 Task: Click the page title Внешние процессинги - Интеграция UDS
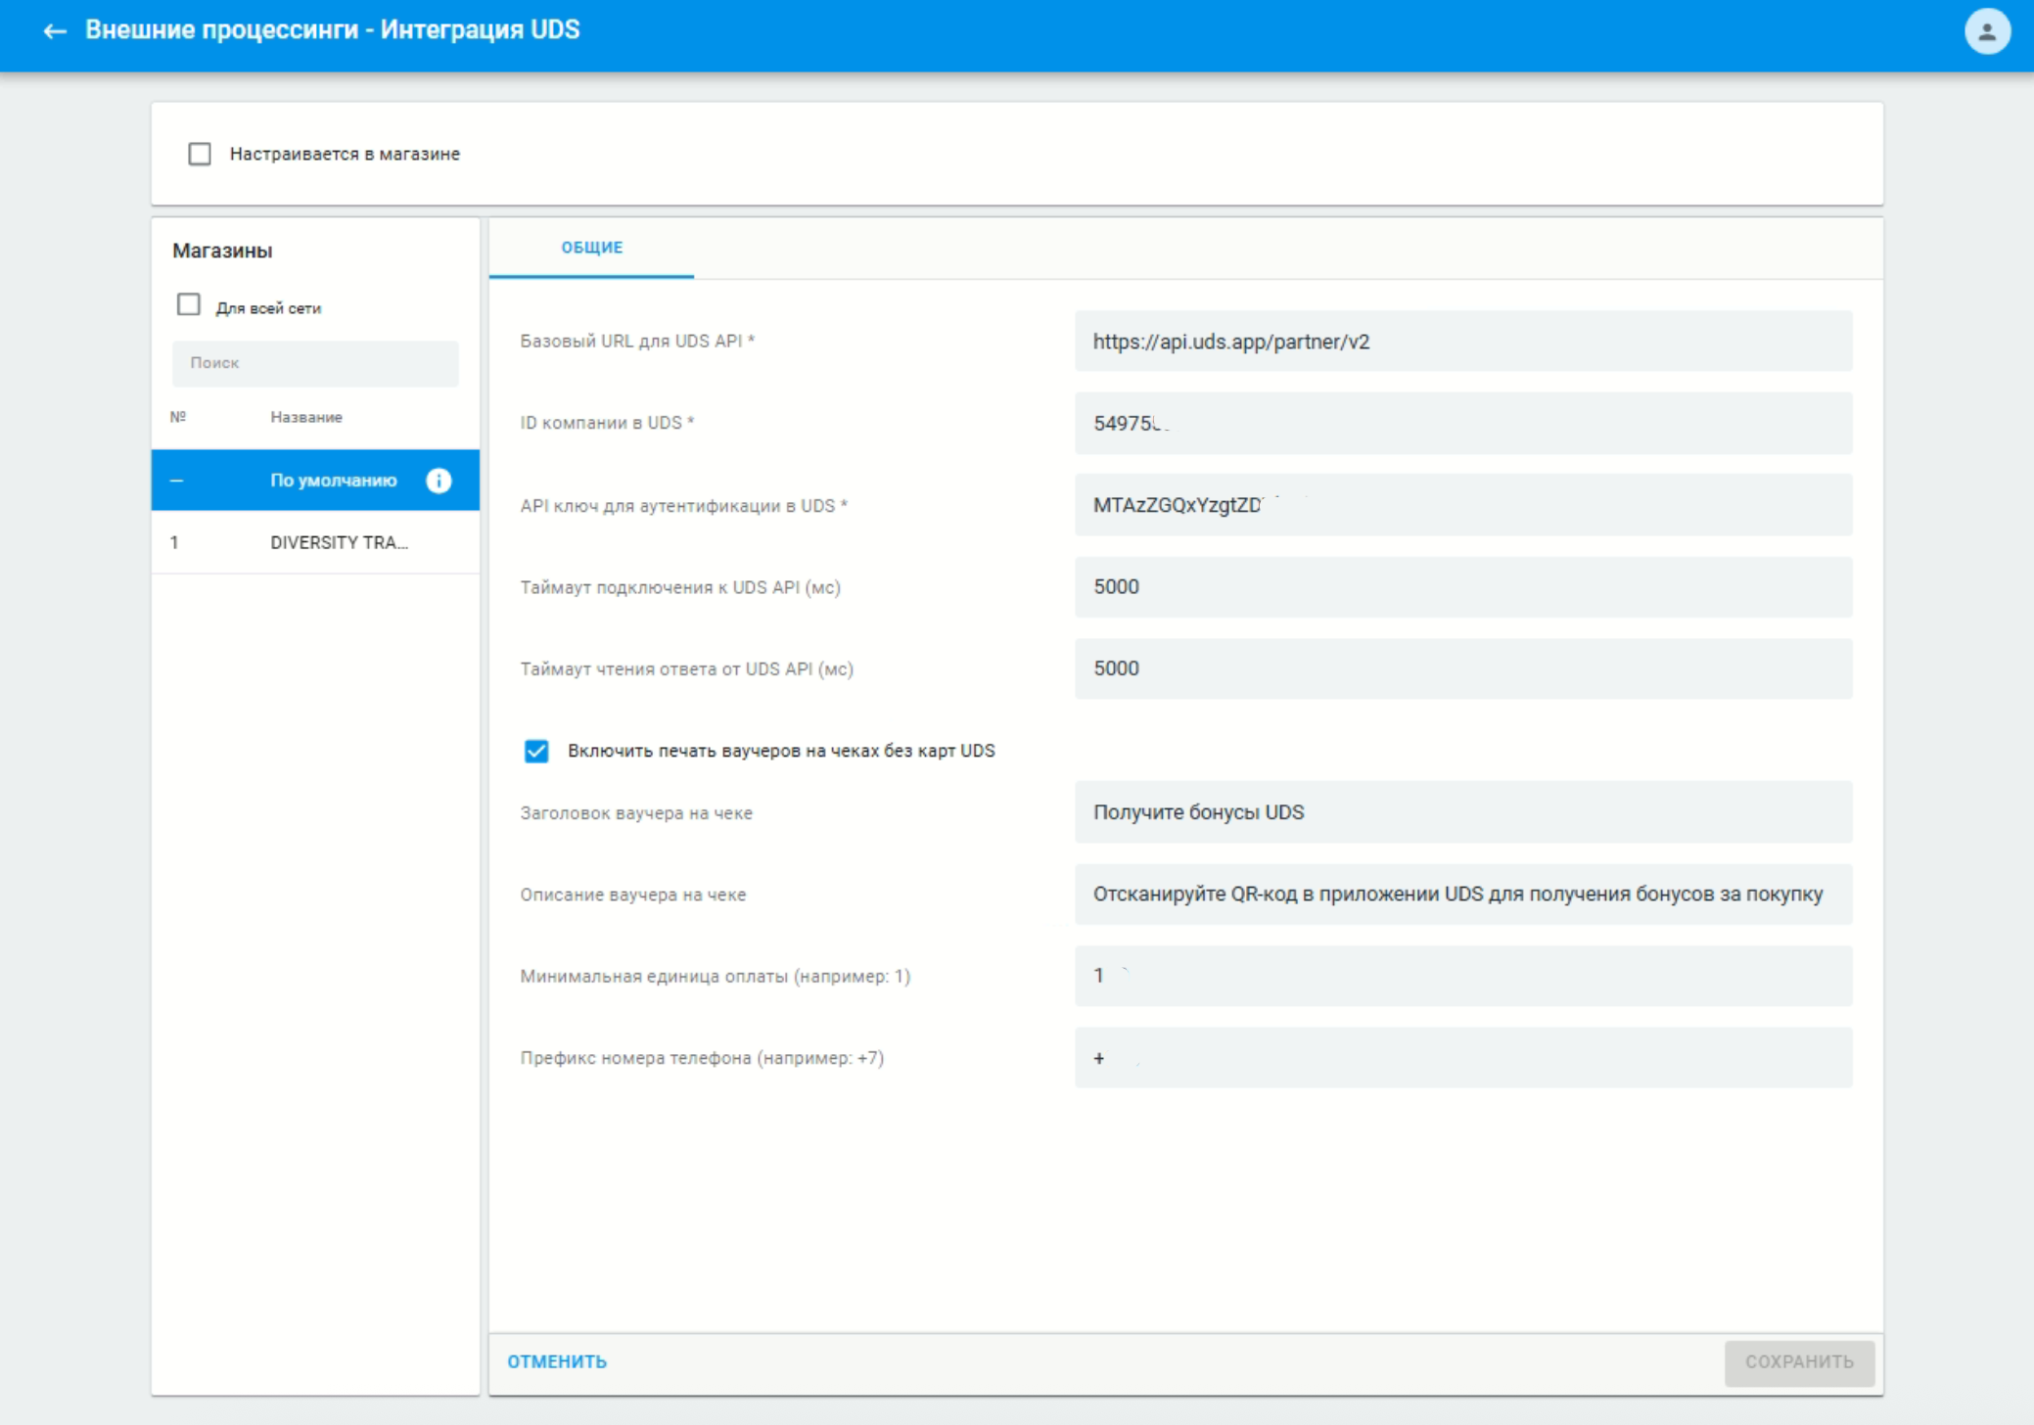tap(333, 30)
